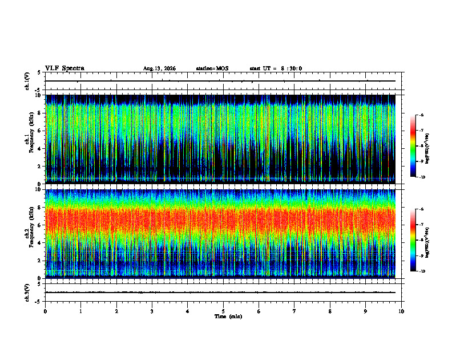Click time axis tick label "4"
The height and width of the screenshot is (349, 452).
[188, 311]
